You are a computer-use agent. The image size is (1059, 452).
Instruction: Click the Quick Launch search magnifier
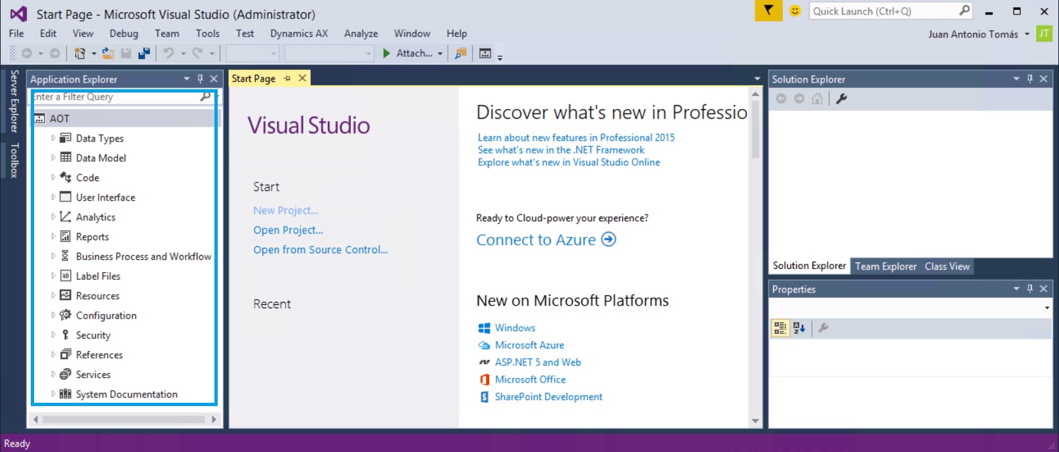pyautogui.click(x=964, y=10)
